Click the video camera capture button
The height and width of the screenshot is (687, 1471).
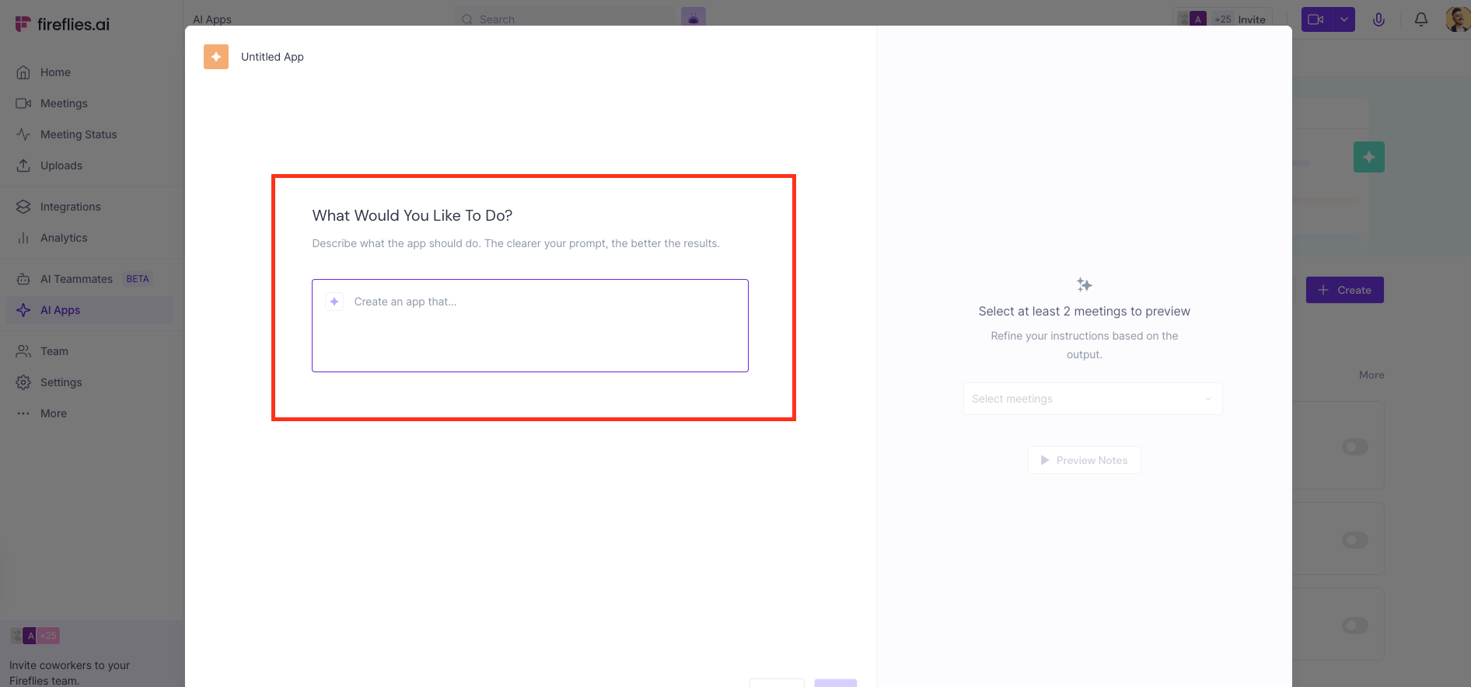click(x=1316, y=19)
